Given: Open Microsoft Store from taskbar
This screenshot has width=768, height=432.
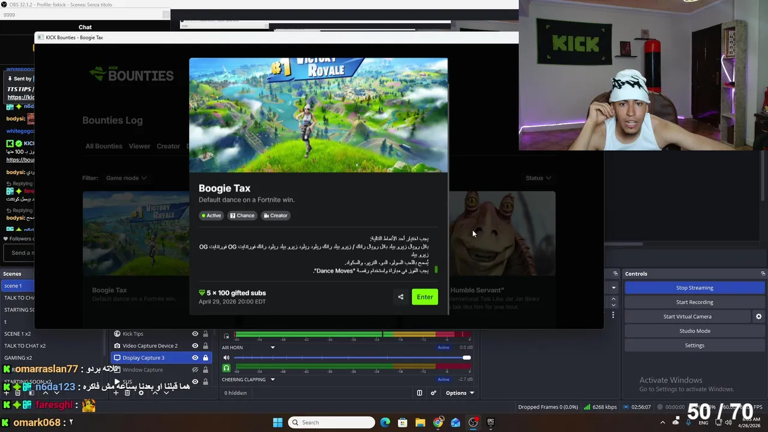Looking at the screenshot, I should click(x=403, y=422).
